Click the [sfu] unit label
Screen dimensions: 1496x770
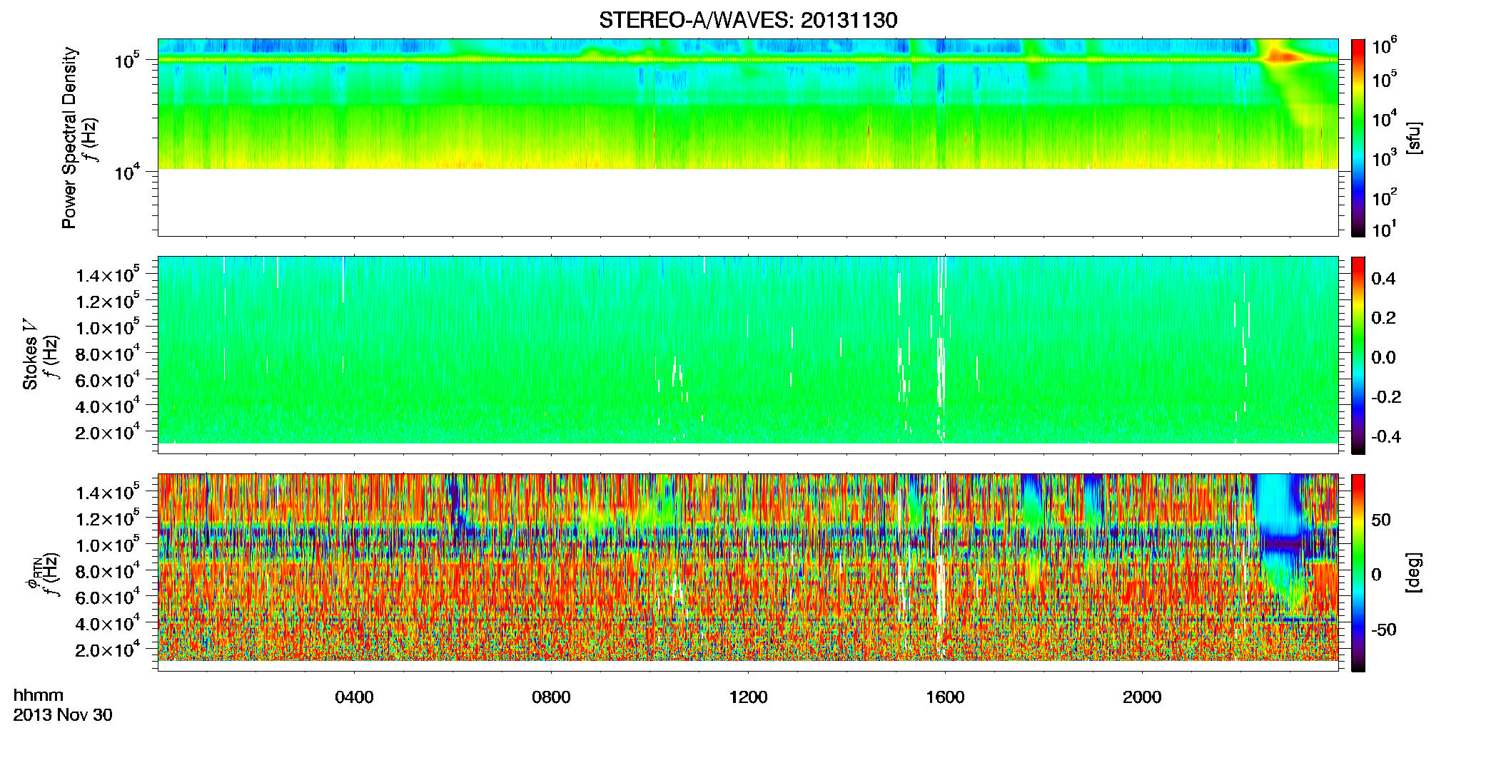pos(1414,138)
